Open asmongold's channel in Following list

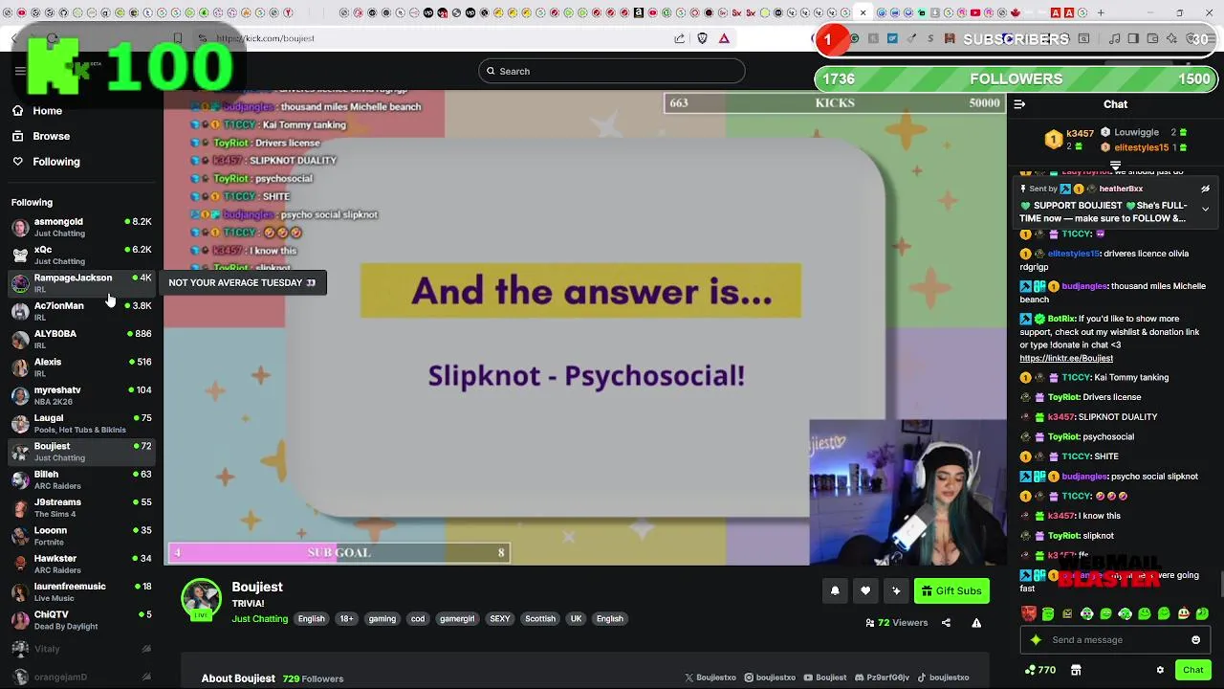click(x=81, y=227)
